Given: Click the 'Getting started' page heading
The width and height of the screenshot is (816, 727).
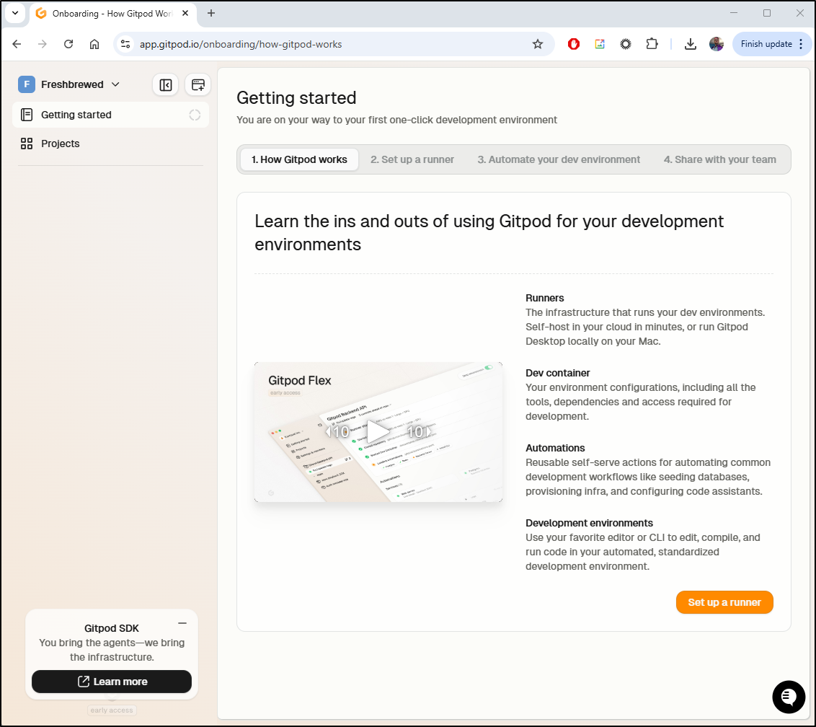Looking at the screenshot, I should [x=296, y=98].
